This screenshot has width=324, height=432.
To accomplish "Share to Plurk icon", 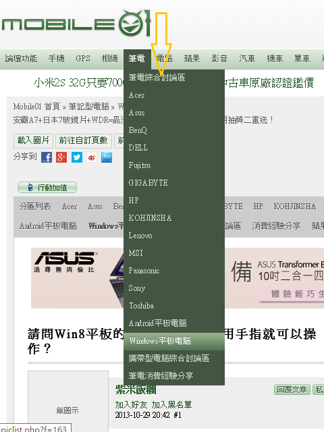I will [107, 157].
